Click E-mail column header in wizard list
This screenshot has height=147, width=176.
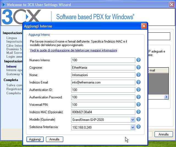158,70
